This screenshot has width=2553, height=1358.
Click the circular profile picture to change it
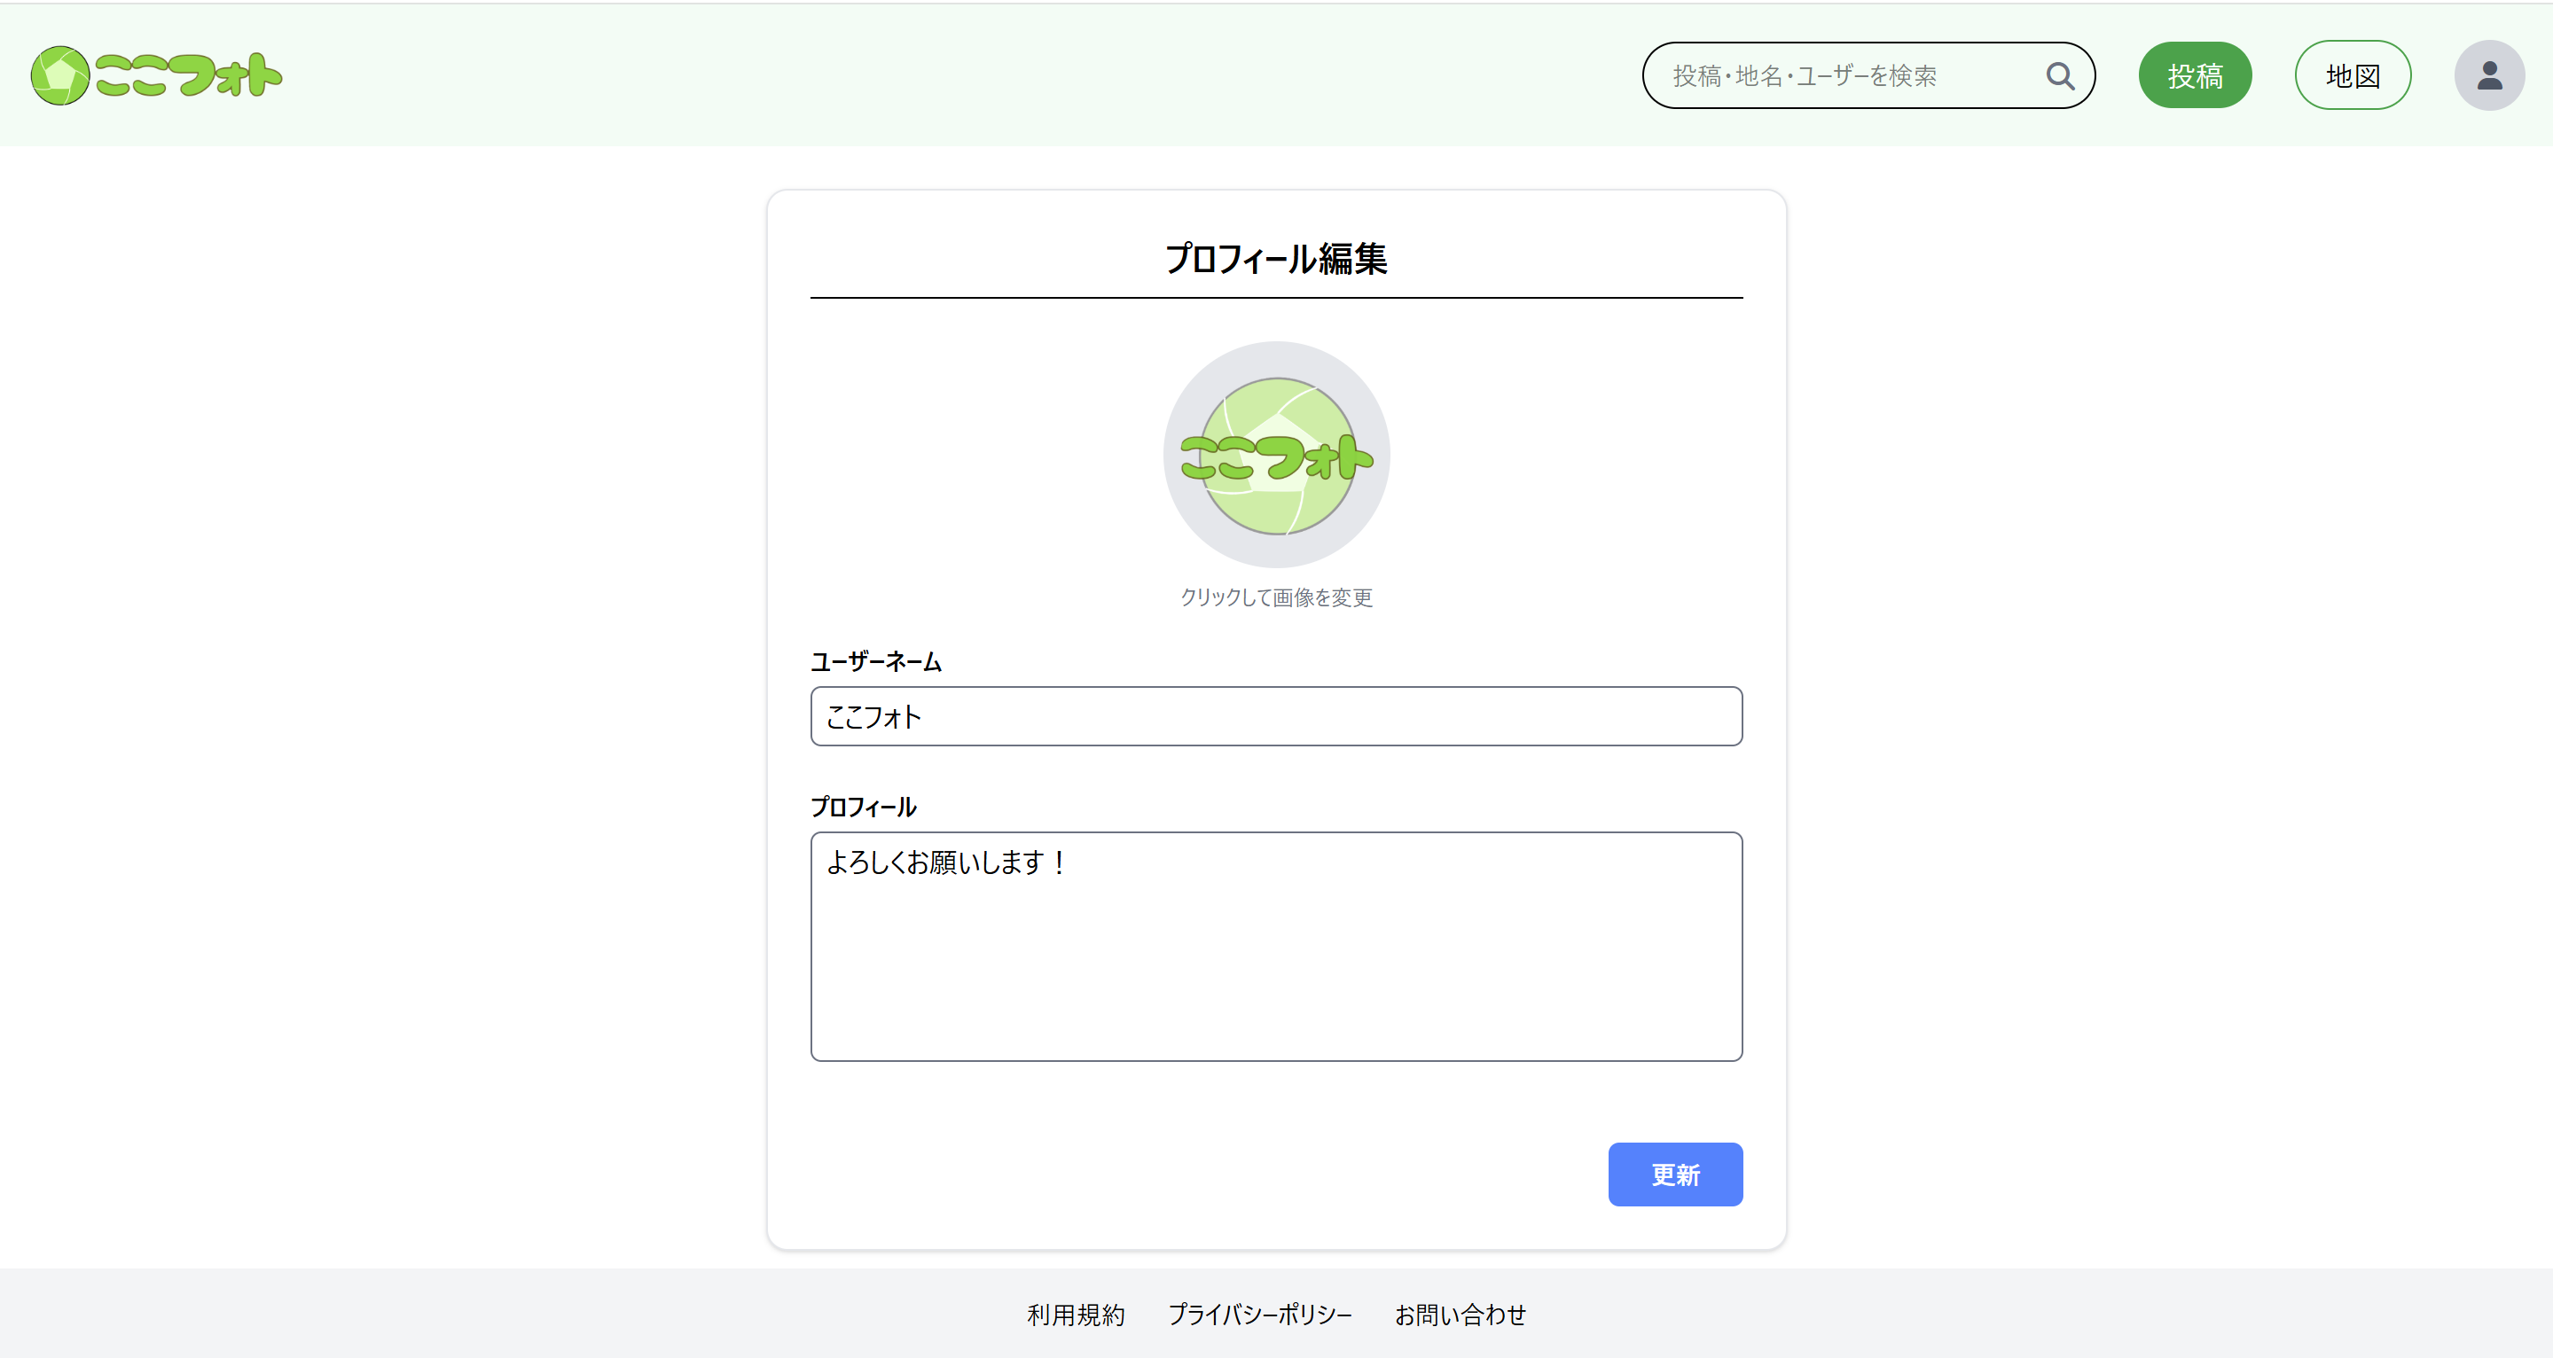pyautogui.click(x=1275, y=455)
